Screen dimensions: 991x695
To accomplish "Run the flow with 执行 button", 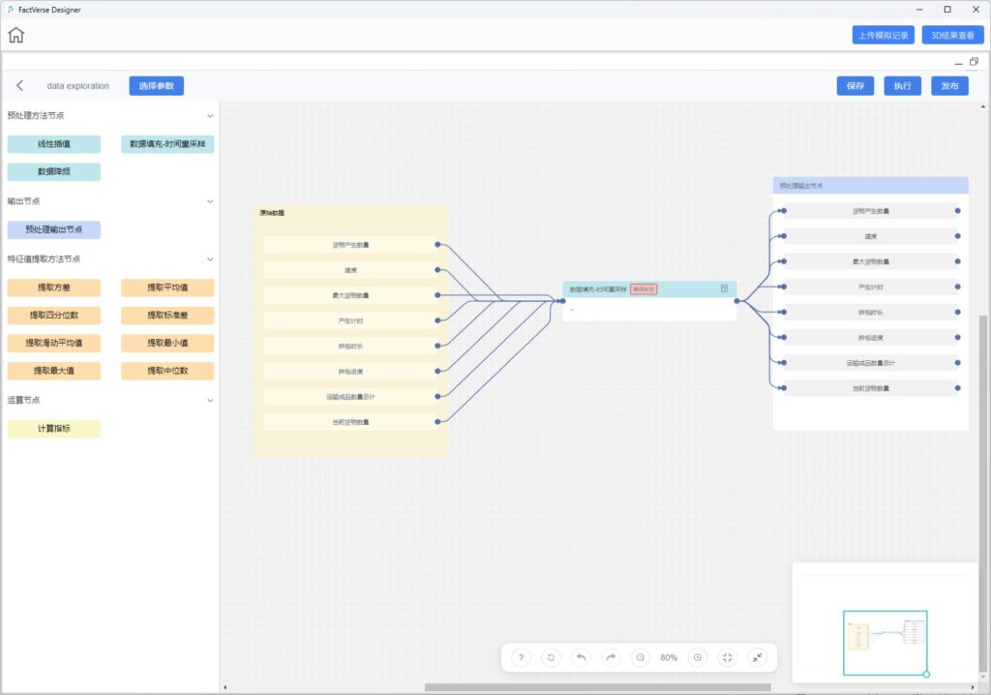I will (x=903, y=85).
